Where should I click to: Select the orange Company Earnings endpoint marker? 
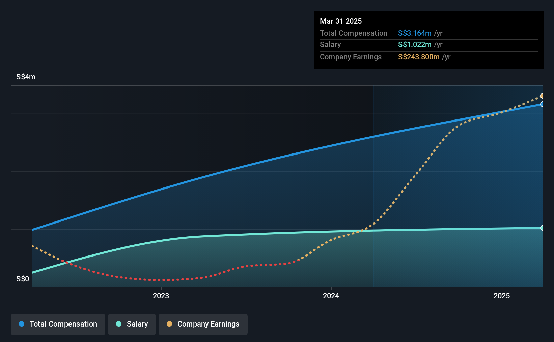coord(542,96)
